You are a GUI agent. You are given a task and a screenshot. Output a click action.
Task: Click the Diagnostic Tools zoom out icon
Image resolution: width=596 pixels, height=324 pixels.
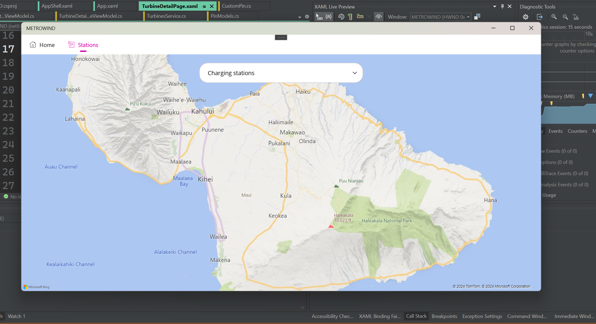[565, 17]
